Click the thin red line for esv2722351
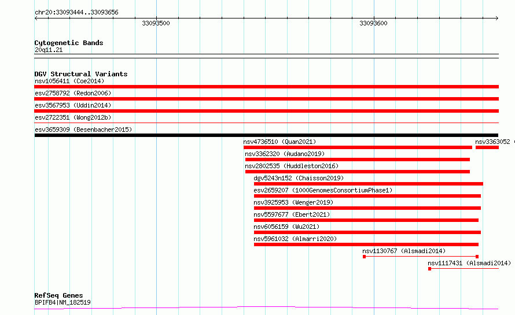 pos(266,123)
